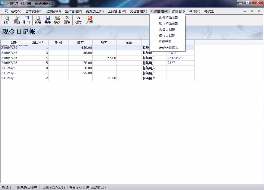
Task: Click the 打印 print toolbar icon
Action: coord(7,20)
